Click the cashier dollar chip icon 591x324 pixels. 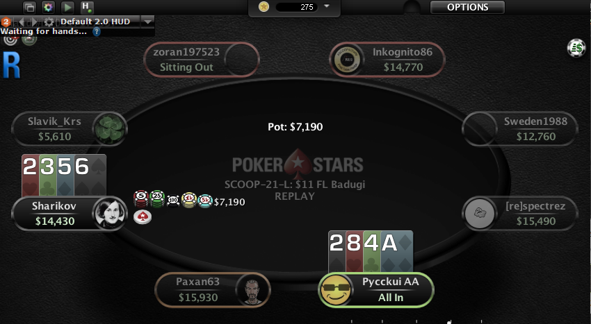point(576,48)
